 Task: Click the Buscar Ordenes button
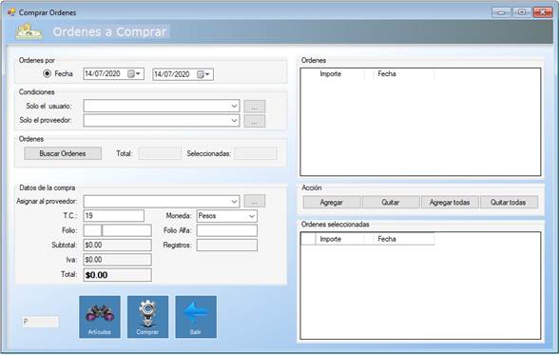tap(63, 153)
